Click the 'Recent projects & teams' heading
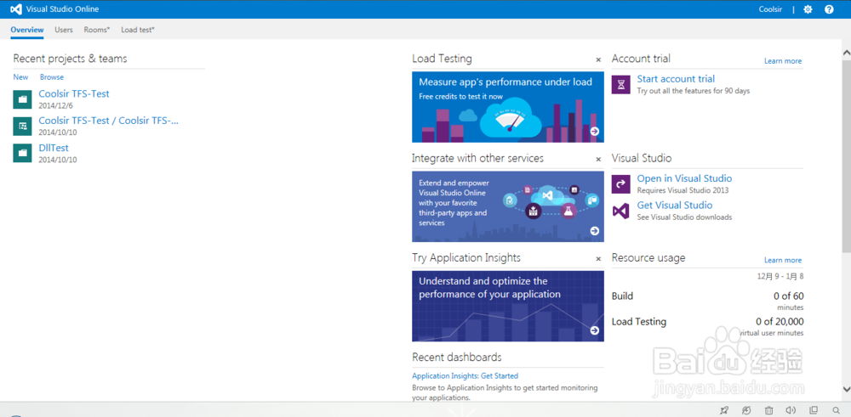Image resolution: width=851 pixels, height=417 pixels. coord(70,59)
